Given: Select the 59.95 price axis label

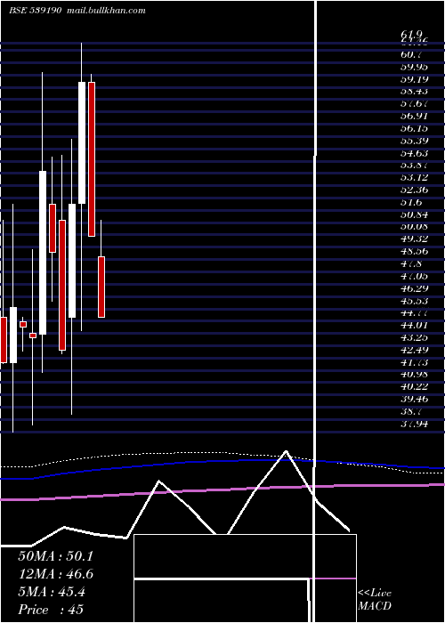Looking at the screenshot, I should click(414, 67).
